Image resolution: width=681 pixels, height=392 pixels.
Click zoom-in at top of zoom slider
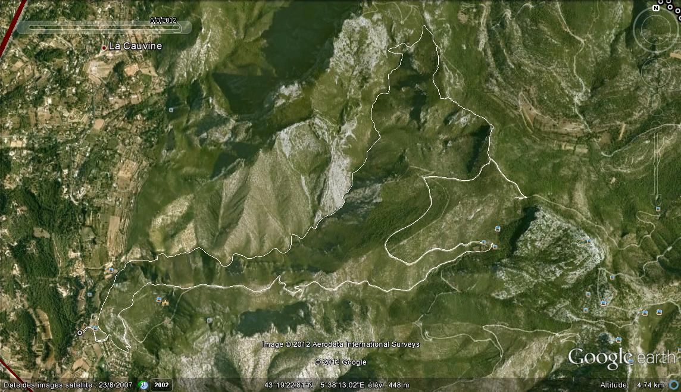(656, 123)
